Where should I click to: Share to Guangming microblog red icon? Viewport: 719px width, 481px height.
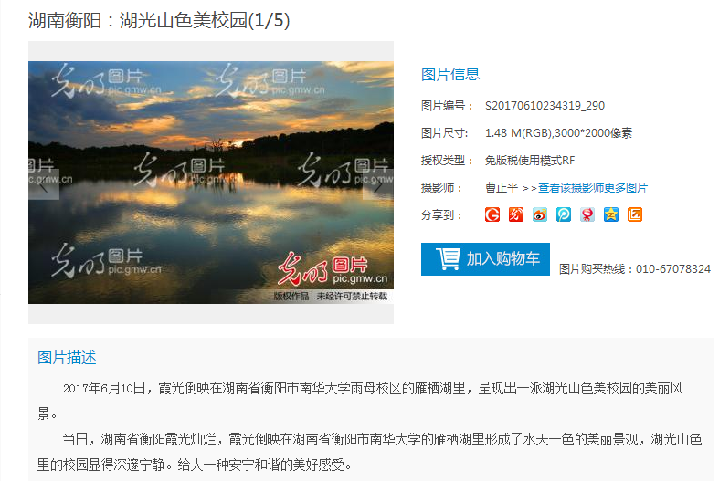[516, 214]
